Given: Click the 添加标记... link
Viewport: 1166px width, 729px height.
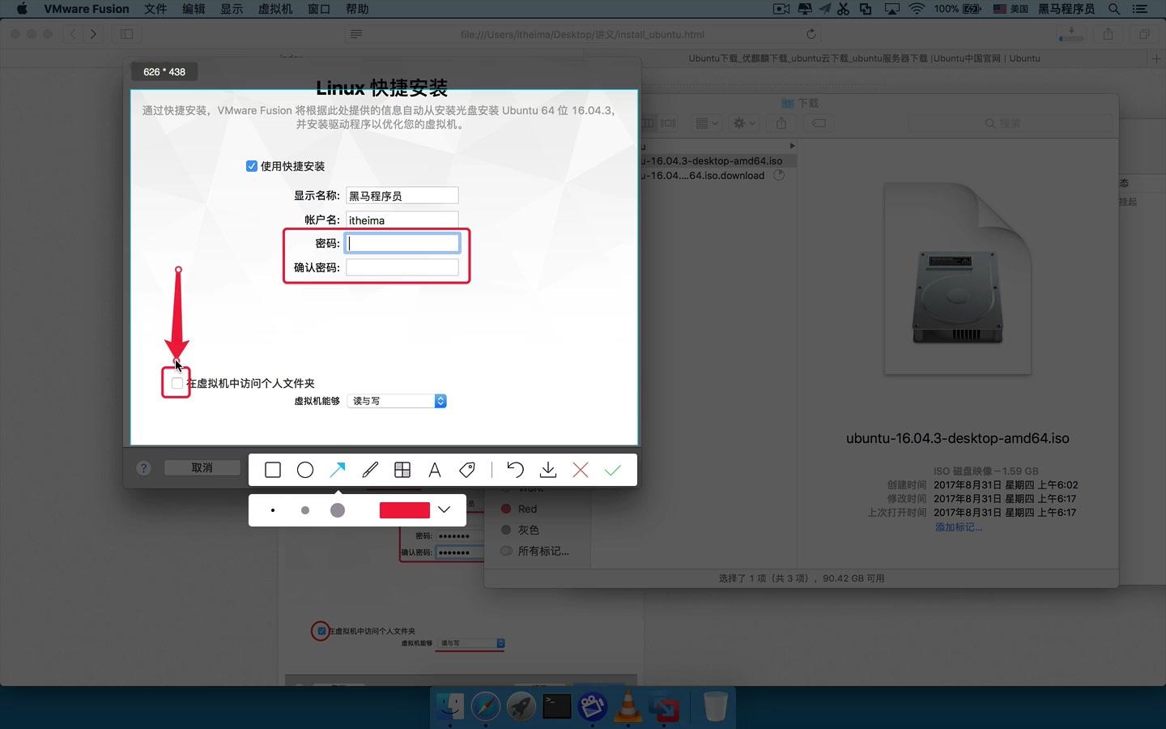Looking at the screenshot, I should click(959, 526).
